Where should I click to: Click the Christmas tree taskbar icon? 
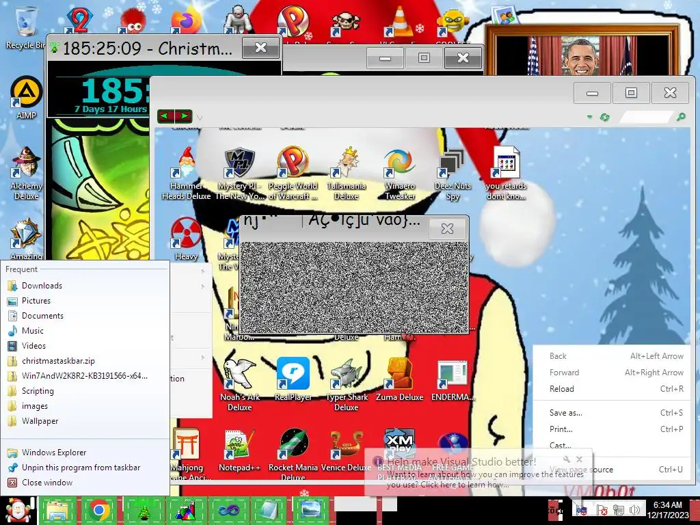pyautogui.click(x=144, y=510)
